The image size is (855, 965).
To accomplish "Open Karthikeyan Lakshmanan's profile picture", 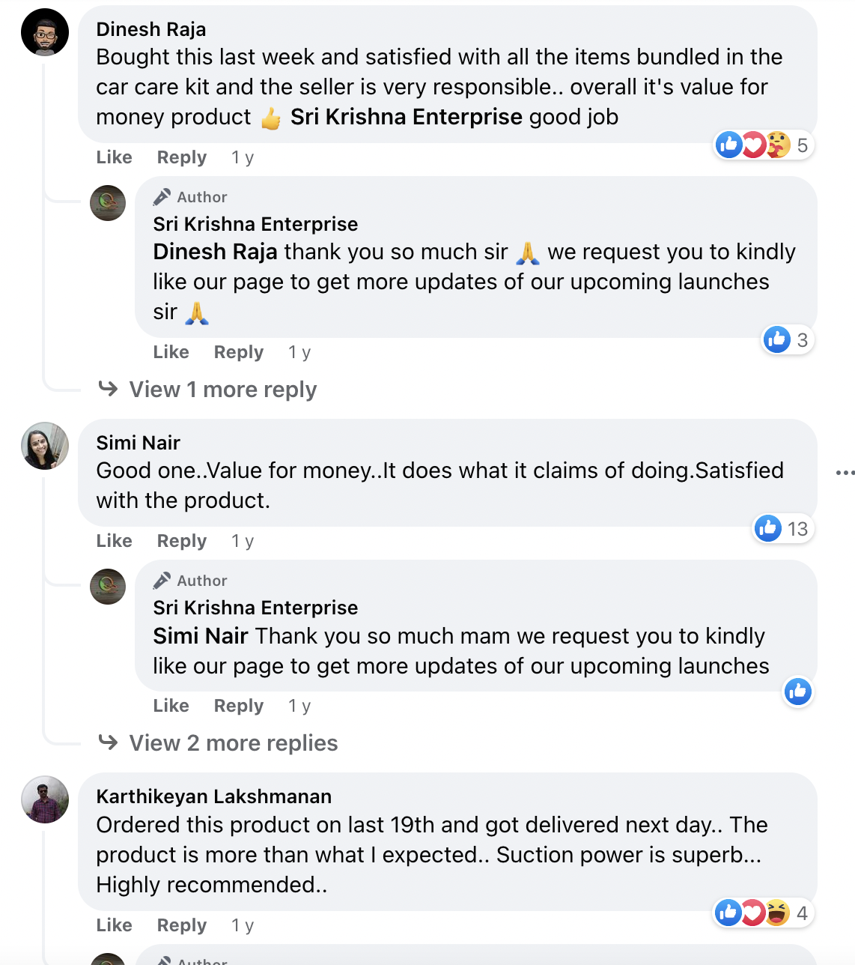I will tap(45, 799).
